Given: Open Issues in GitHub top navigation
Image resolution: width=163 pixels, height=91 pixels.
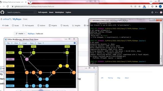Looking at the screenshot, I should tap(51, 12).
